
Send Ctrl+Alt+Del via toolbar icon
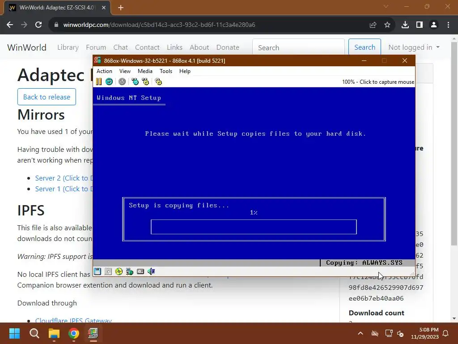135,82
